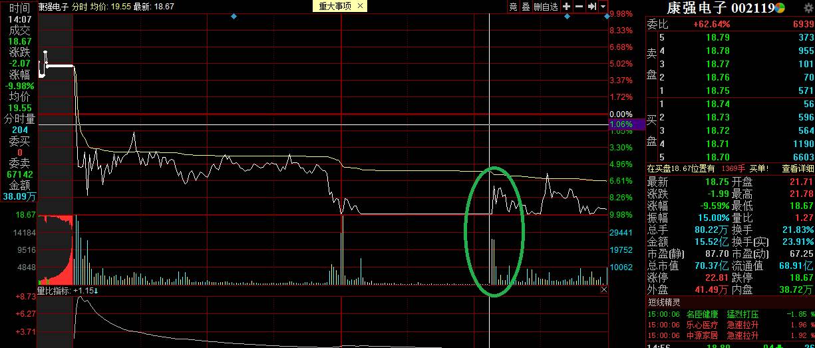
Task: Select buy level 1 price 18.74
Action: (x=717, y=104)
